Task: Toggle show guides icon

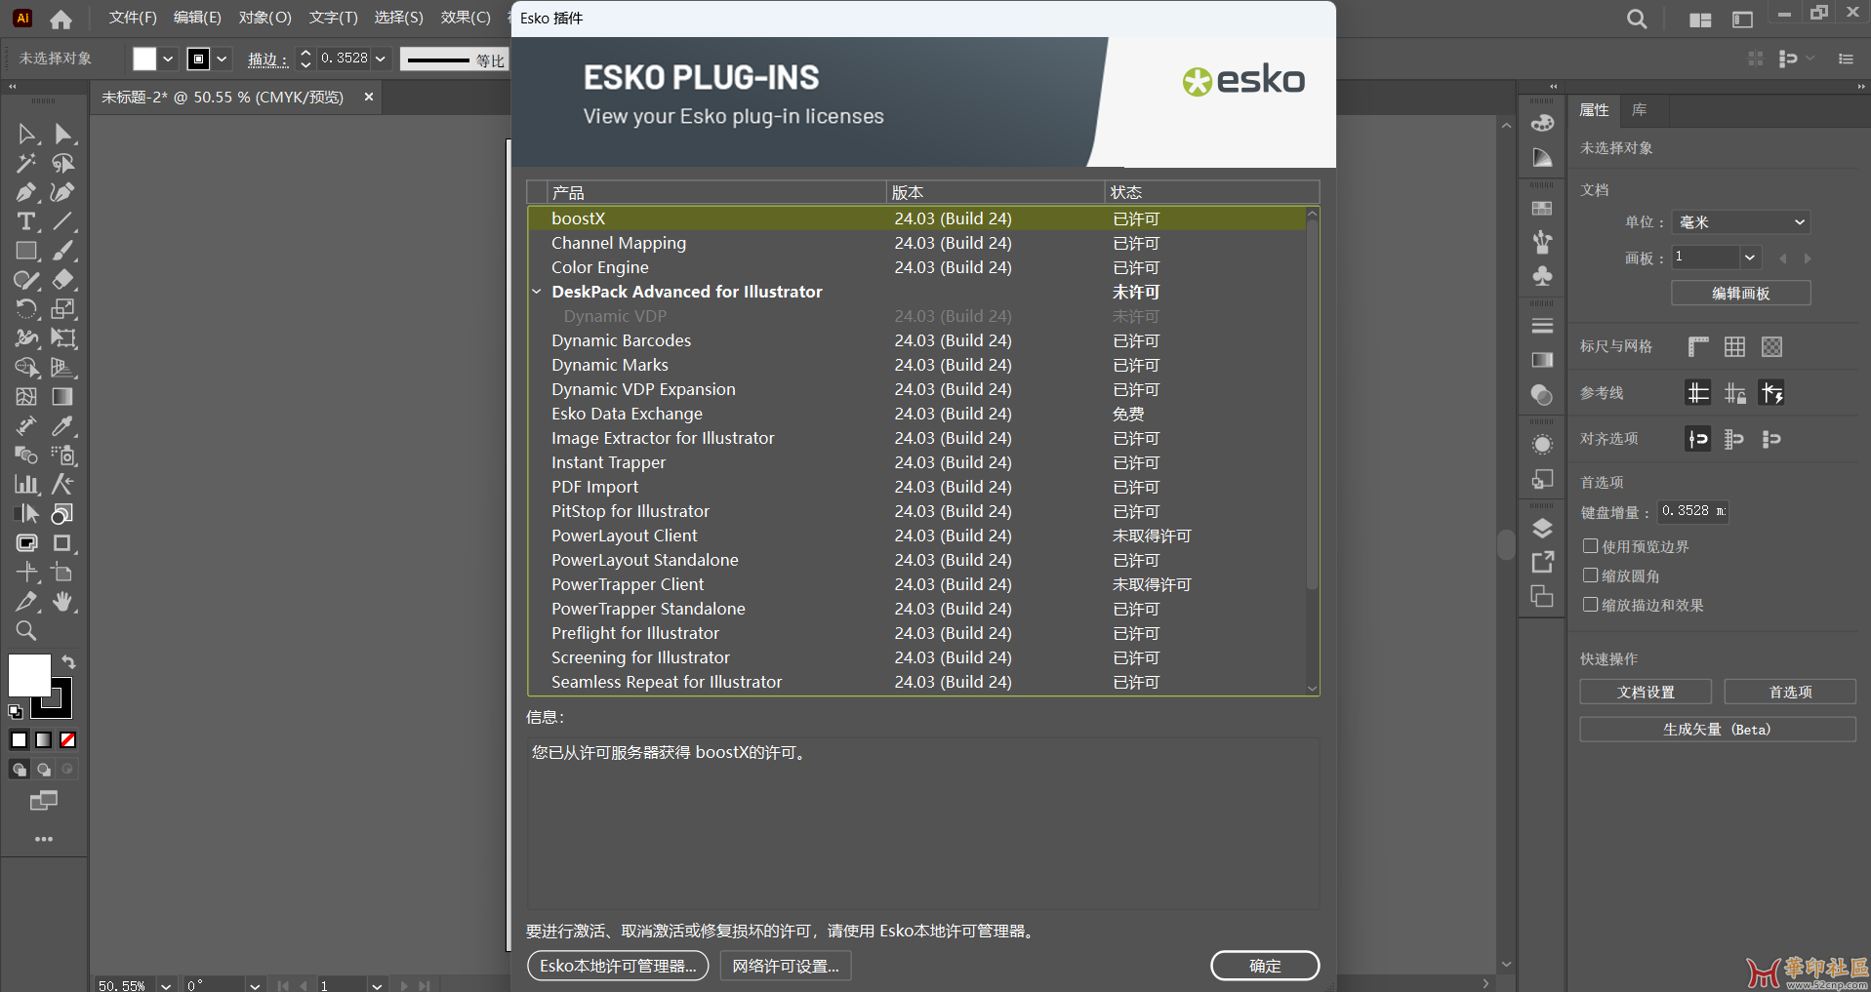Action: (1698, 393)
